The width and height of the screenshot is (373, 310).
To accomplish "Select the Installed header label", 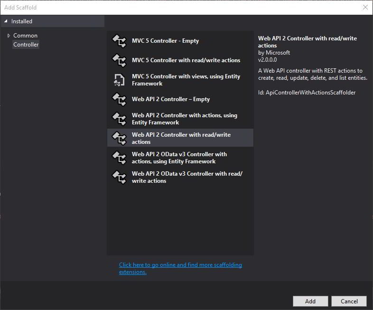I will [x=22, y=21].
